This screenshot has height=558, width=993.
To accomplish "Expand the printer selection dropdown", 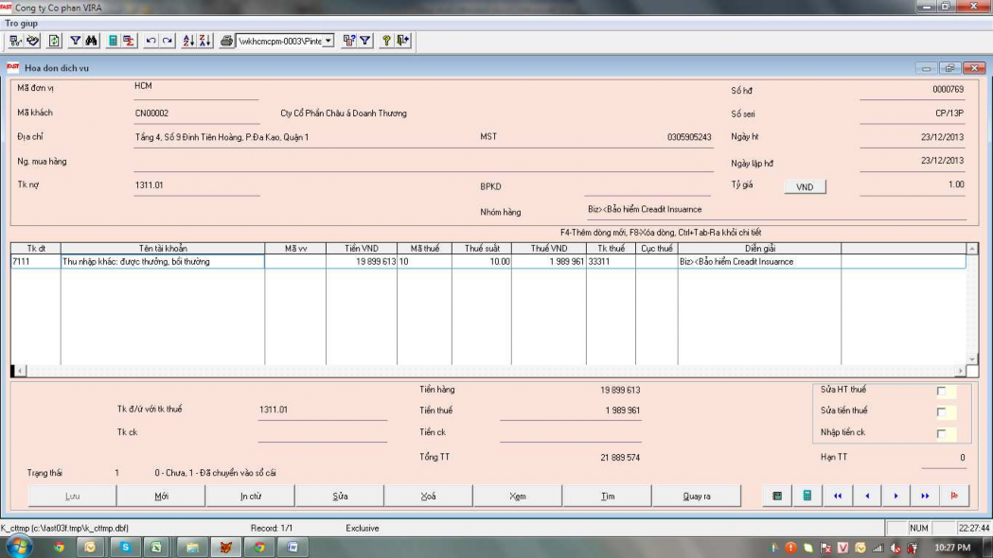I will (x=328, y=41).
